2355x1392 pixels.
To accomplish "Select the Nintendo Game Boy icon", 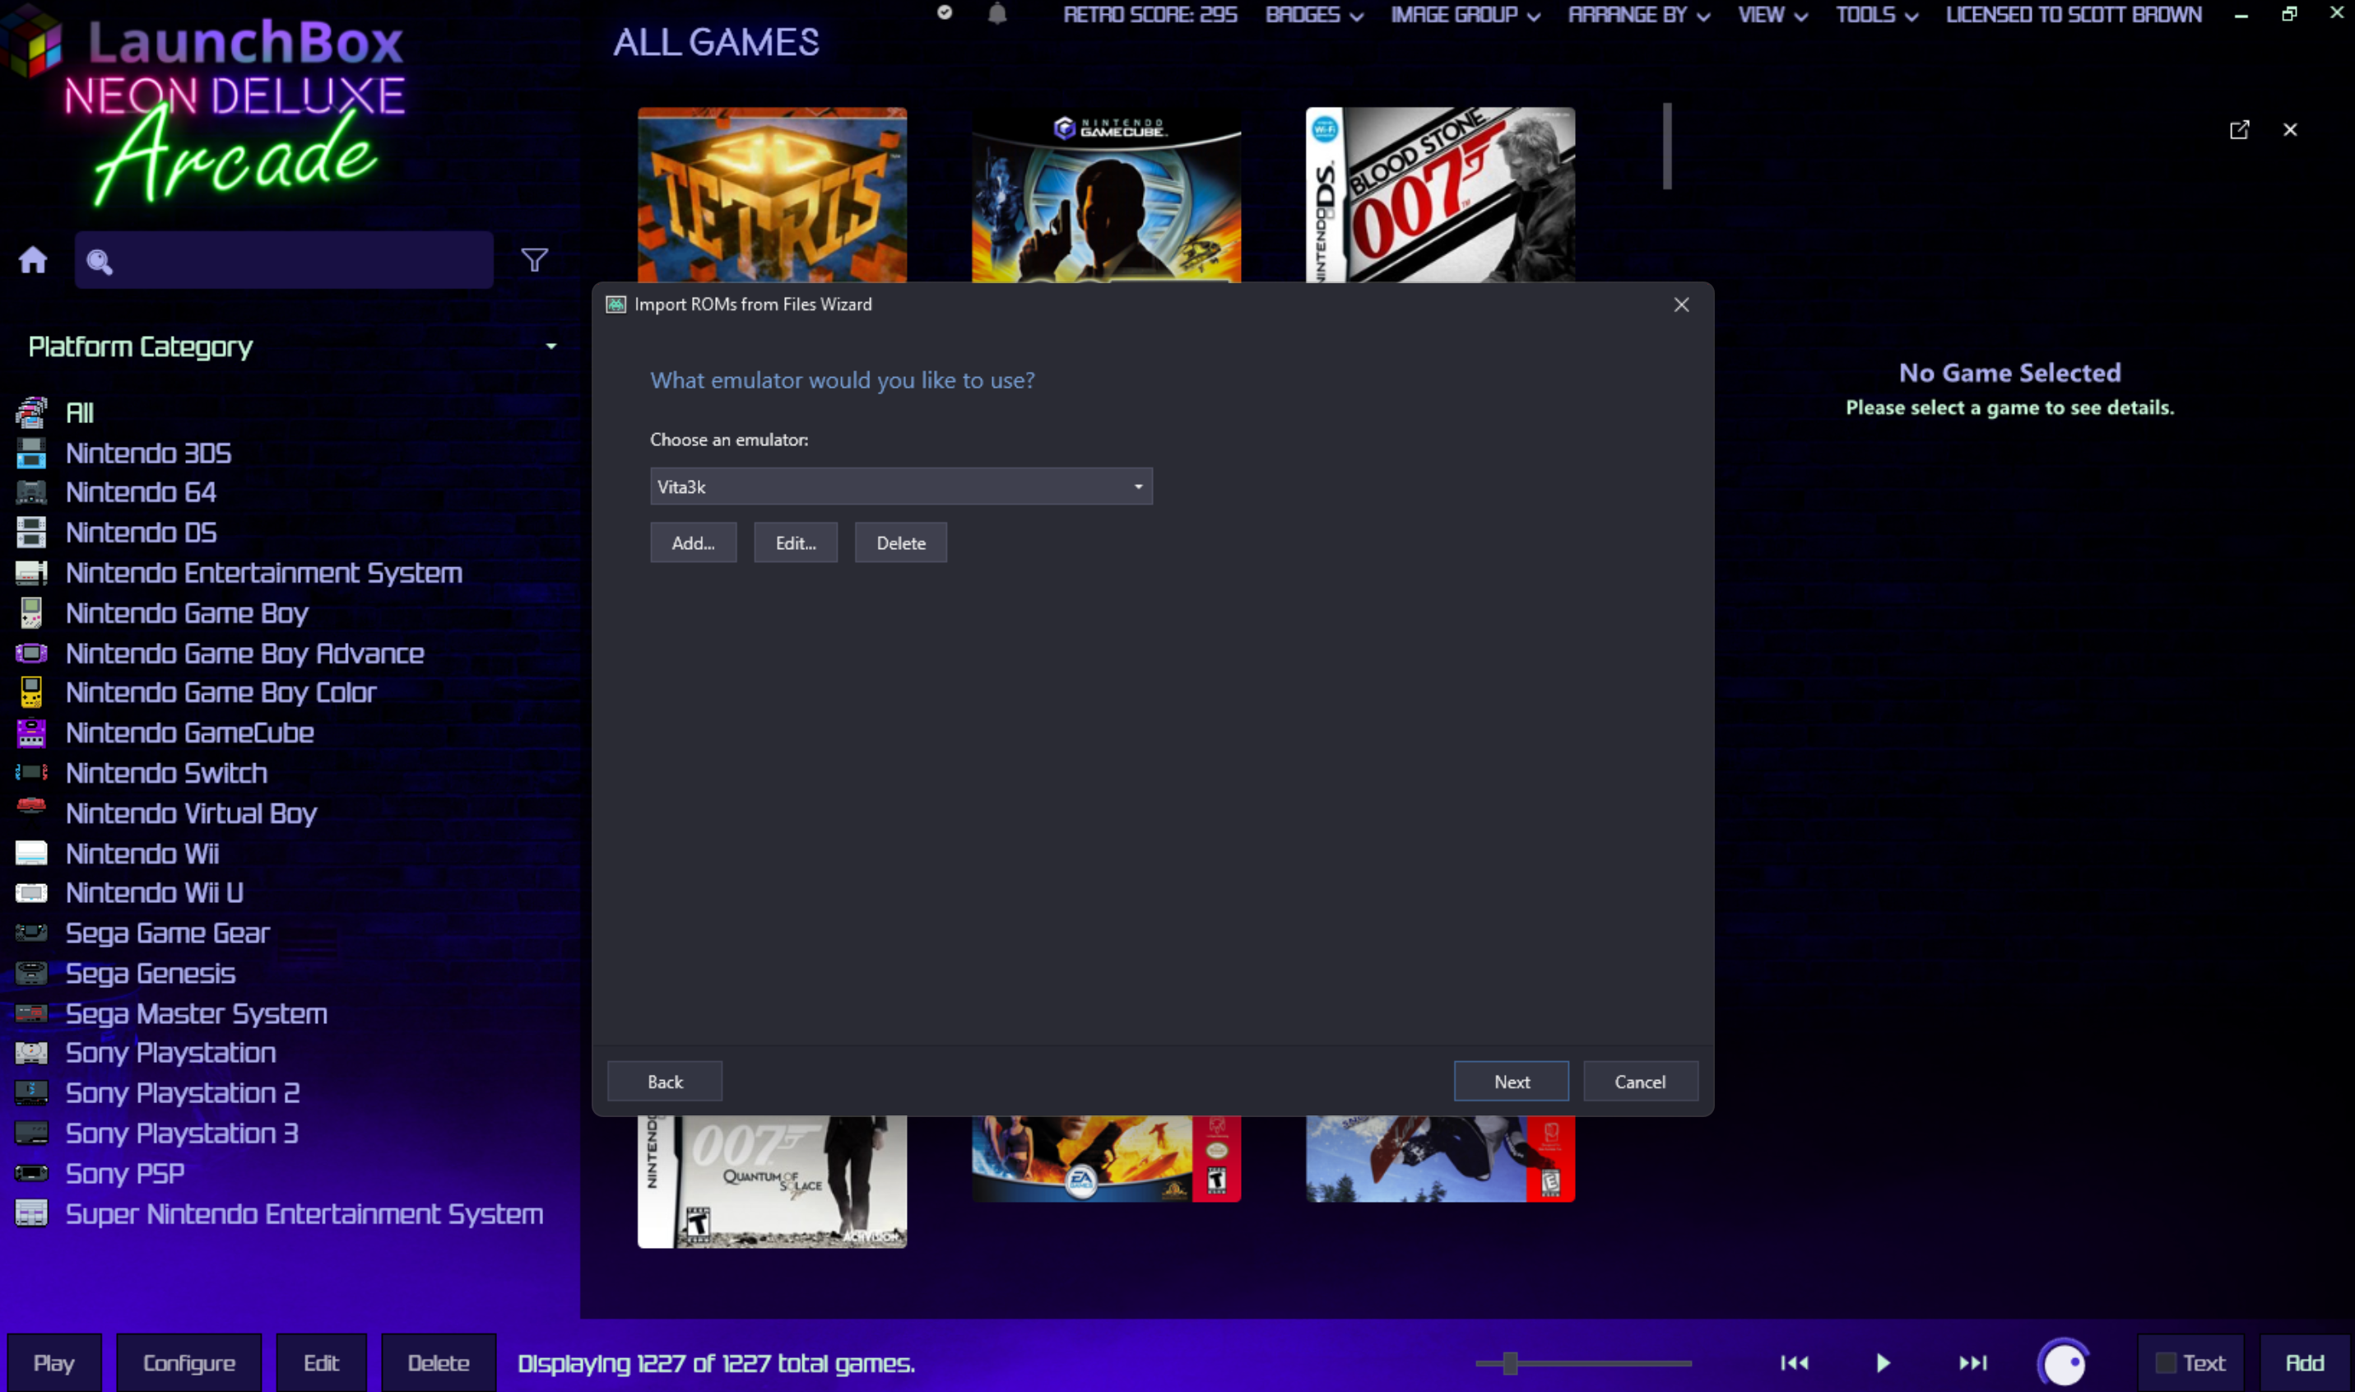I will click(x=31, y=613).
